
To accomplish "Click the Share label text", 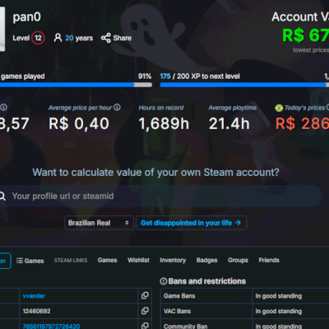I will 123,38.
